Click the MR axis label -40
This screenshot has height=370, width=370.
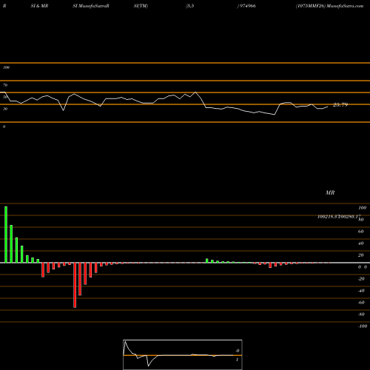[361, 291]
